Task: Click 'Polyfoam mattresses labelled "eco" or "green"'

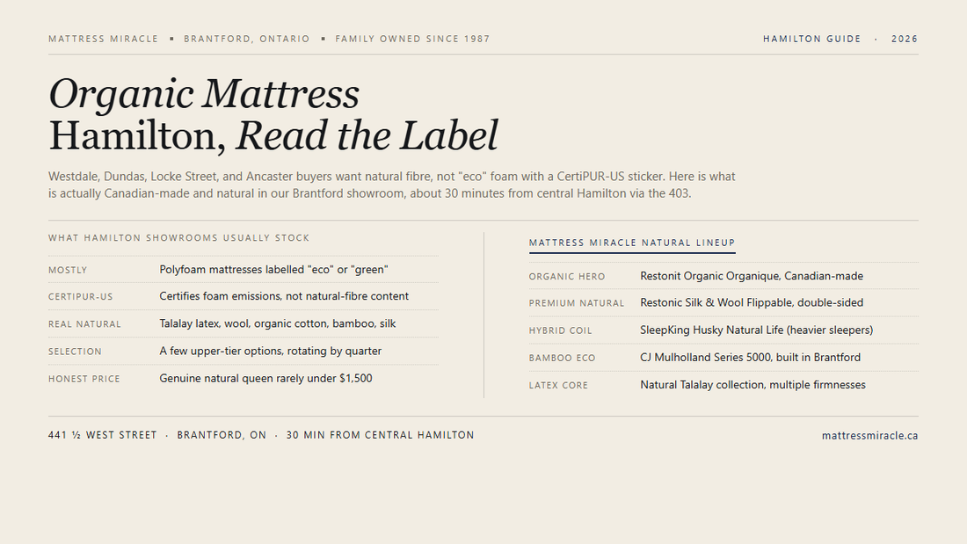Action: point(273,270)
